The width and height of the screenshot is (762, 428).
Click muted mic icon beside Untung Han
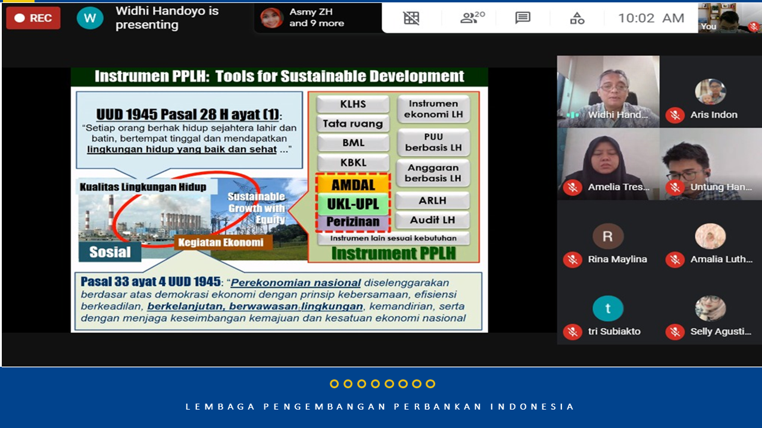(674, 187)
